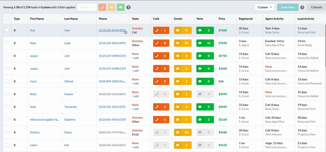Click emails badge showing 1 for Iryna Oliinyk
326x152 pixels.
(x=183, y=82)
